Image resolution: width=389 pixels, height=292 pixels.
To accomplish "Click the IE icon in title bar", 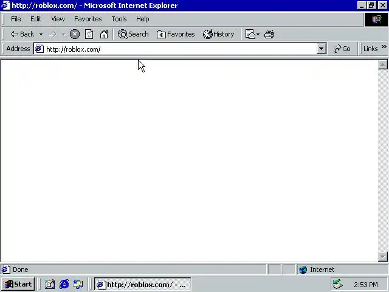I will tap(5, 5).
